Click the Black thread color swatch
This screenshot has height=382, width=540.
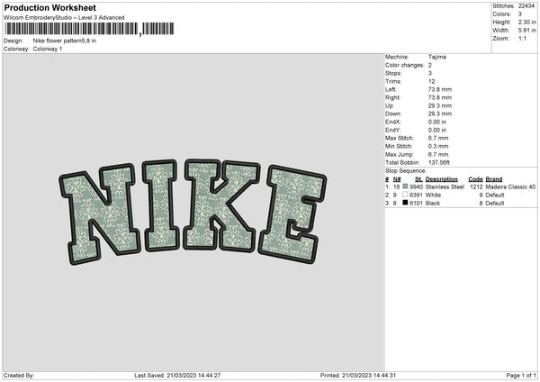coord(405,203)
